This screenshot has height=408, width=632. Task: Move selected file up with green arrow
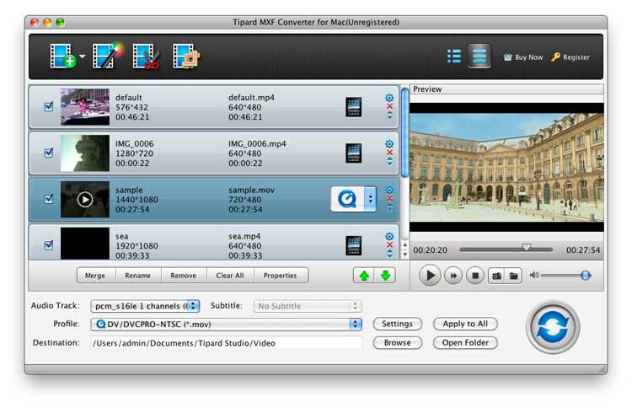364,276
